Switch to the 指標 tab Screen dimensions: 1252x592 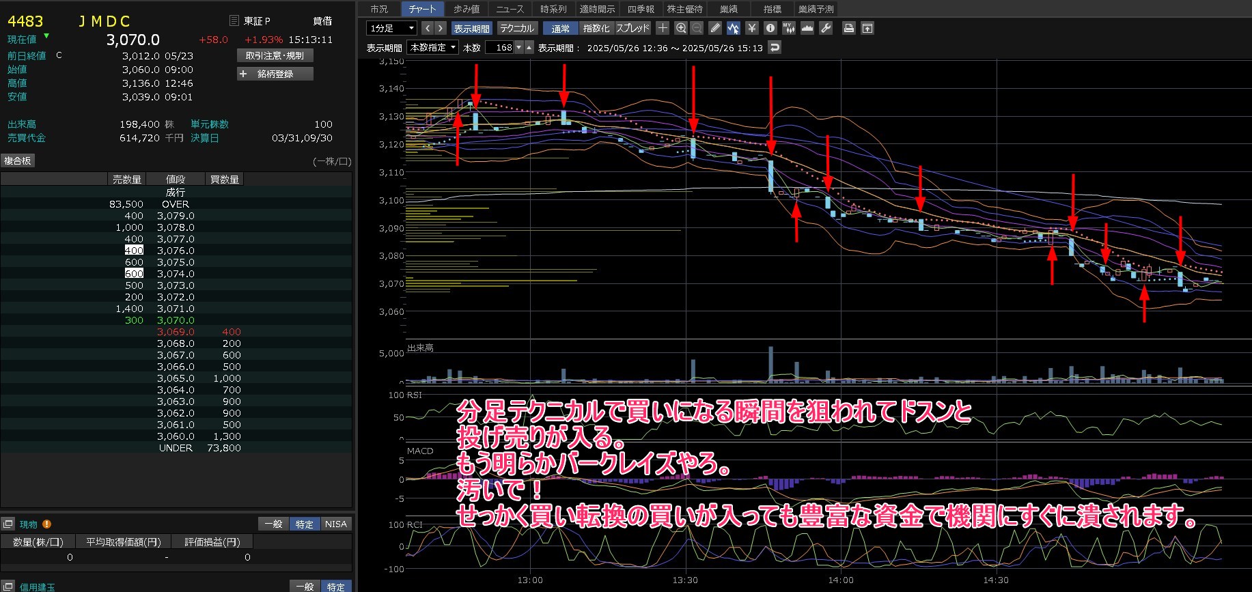(x=773, y=9)
